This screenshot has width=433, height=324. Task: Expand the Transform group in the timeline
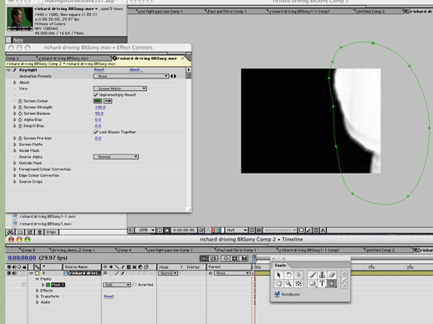click(37, 296)
